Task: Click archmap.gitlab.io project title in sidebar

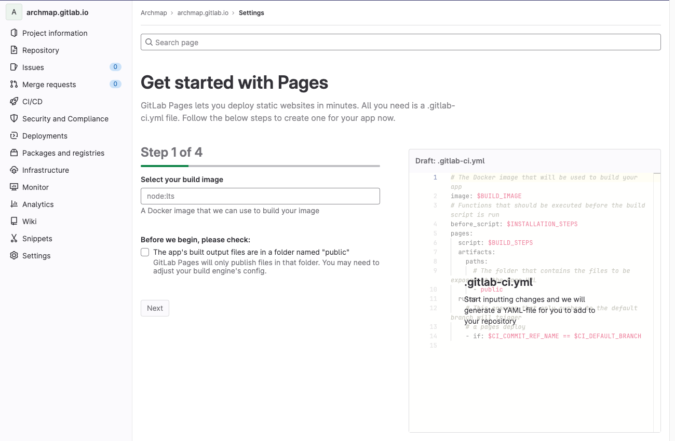Action: 58,12
